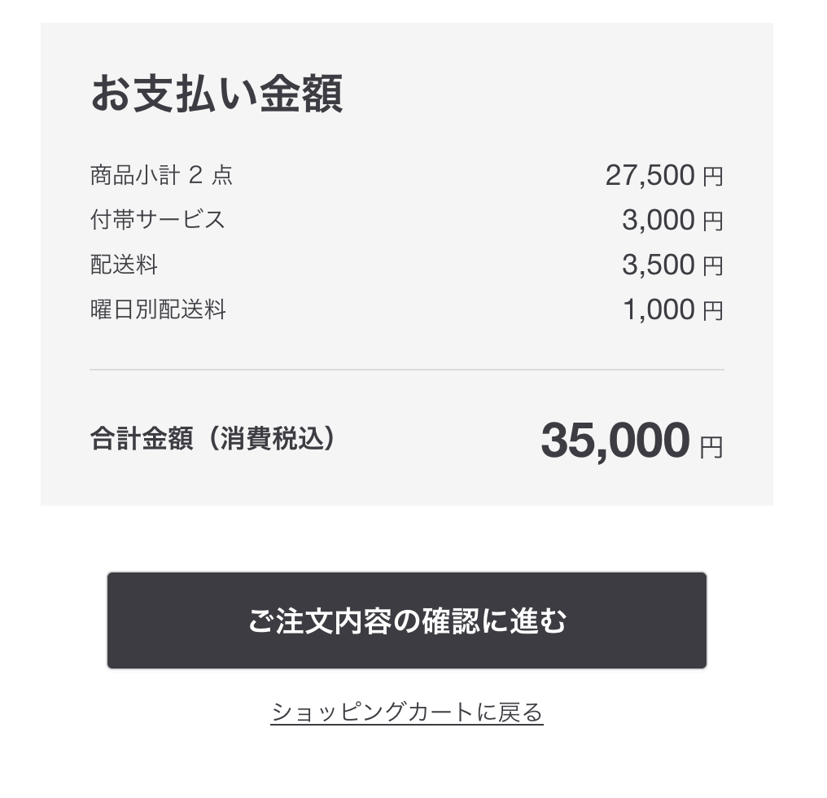Click the ご注文内容の確認に進む button

(x=406, y=620)
